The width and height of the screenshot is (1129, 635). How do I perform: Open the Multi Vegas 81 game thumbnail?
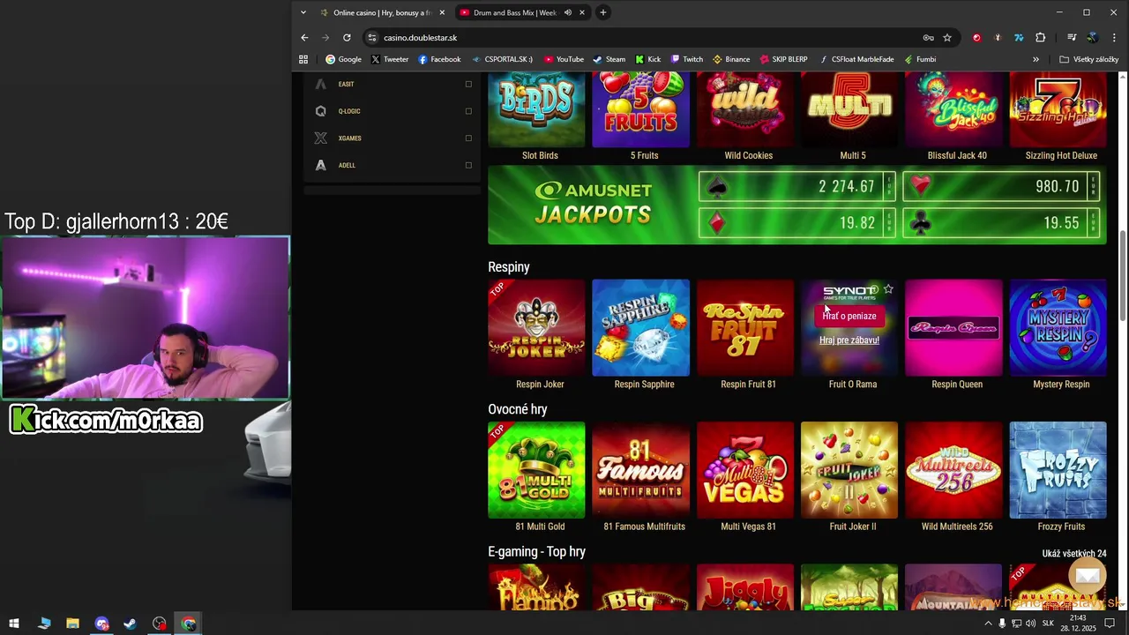pyautogui.click(x=745, y=470)
